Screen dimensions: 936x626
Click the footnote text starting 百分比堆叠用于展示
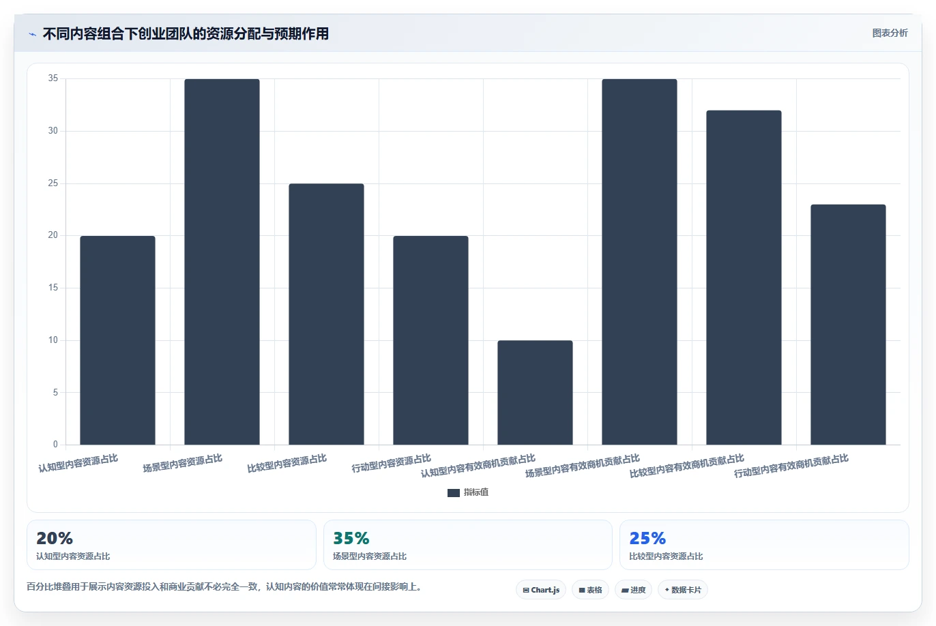tap(226, 586)
